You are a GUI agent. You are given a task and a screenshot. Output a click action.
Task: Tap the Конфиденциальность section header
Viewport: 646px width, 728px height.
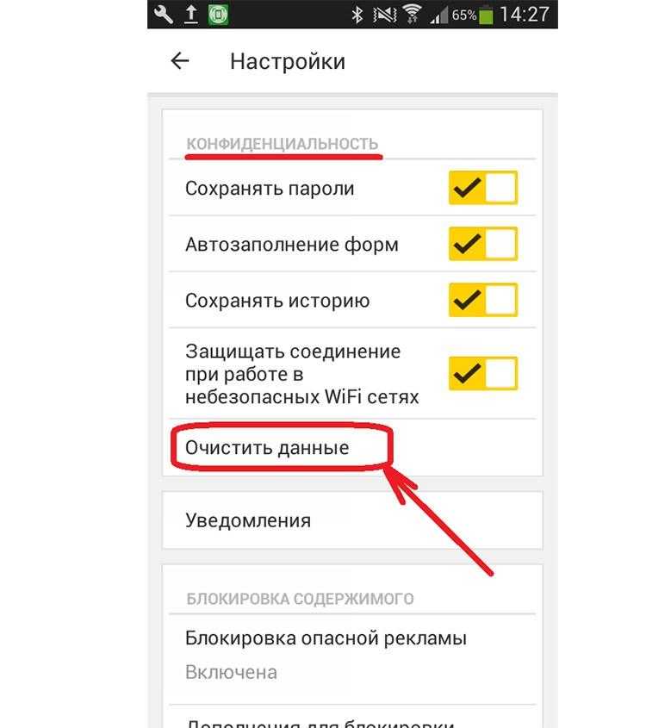coord(283,144)
